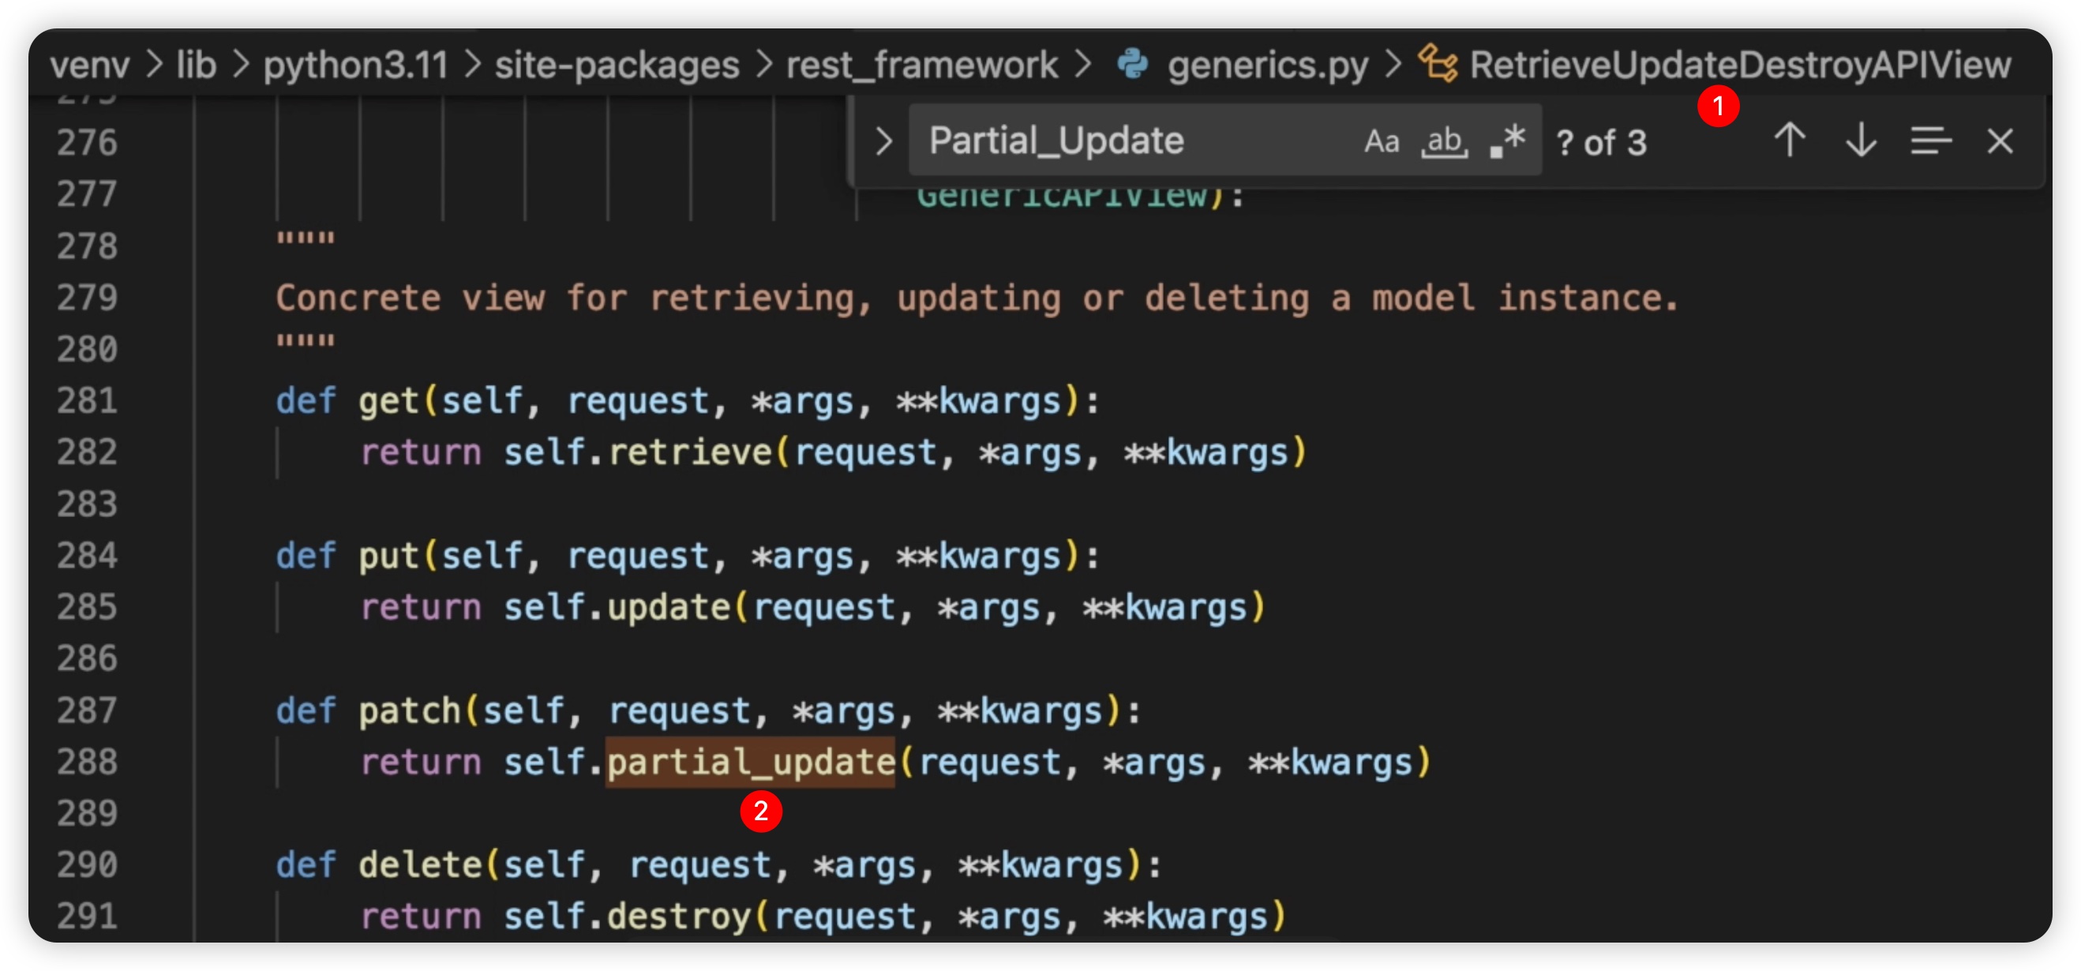Click line number 287 in gutter

pyautogui.click(x=88, y=710)
